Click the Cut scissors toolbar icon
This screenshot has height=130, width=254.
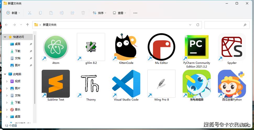tap(30, 13)
